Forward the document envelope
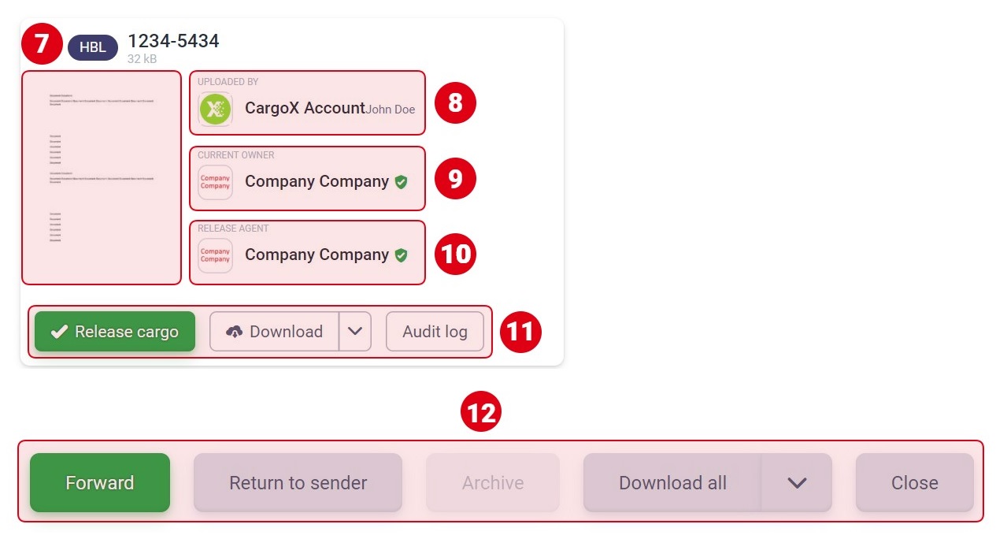 (100, 482)
